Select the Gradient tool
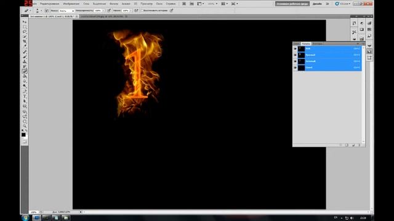The image size is (394, 221). tap(25, 76)
